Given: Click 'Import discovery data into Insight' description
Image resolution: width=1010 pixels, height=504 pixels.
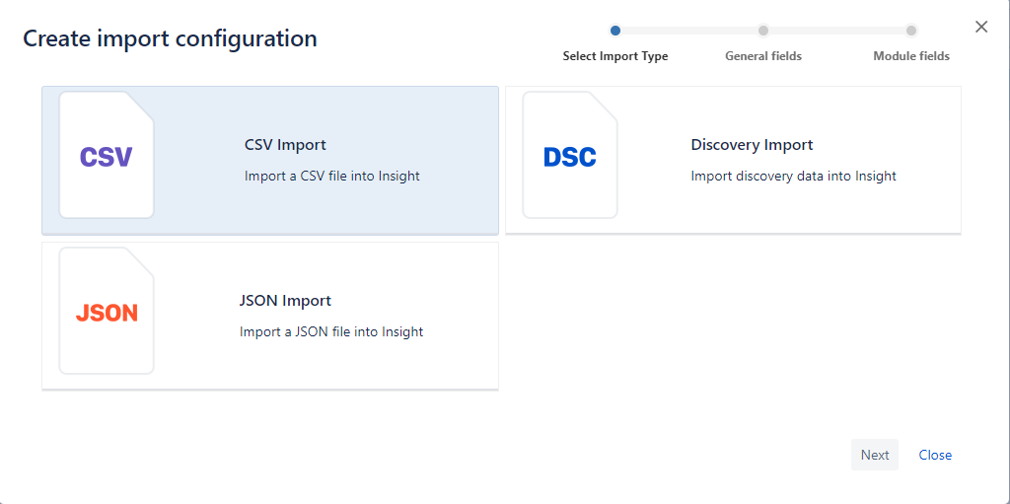Looking at the screenshot, I should tap(794, 176).
